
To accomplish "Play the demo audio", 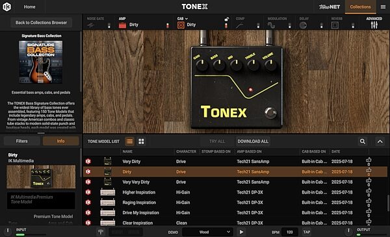I will tap(241, 232).
